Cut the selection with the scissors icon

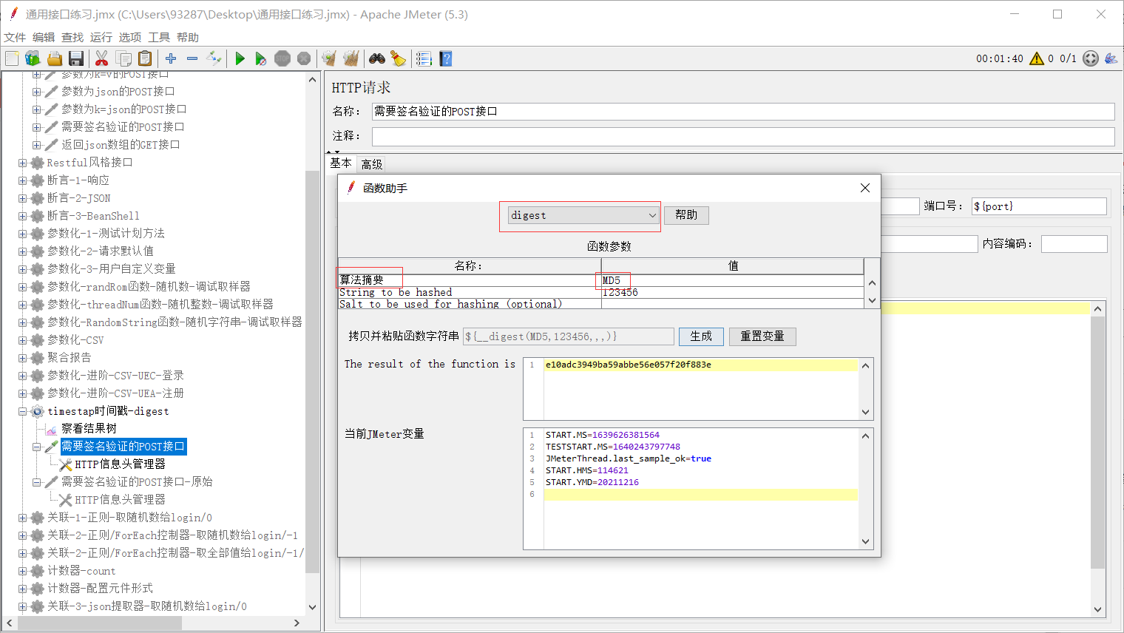pyautogui.click(x=102, y=58)
